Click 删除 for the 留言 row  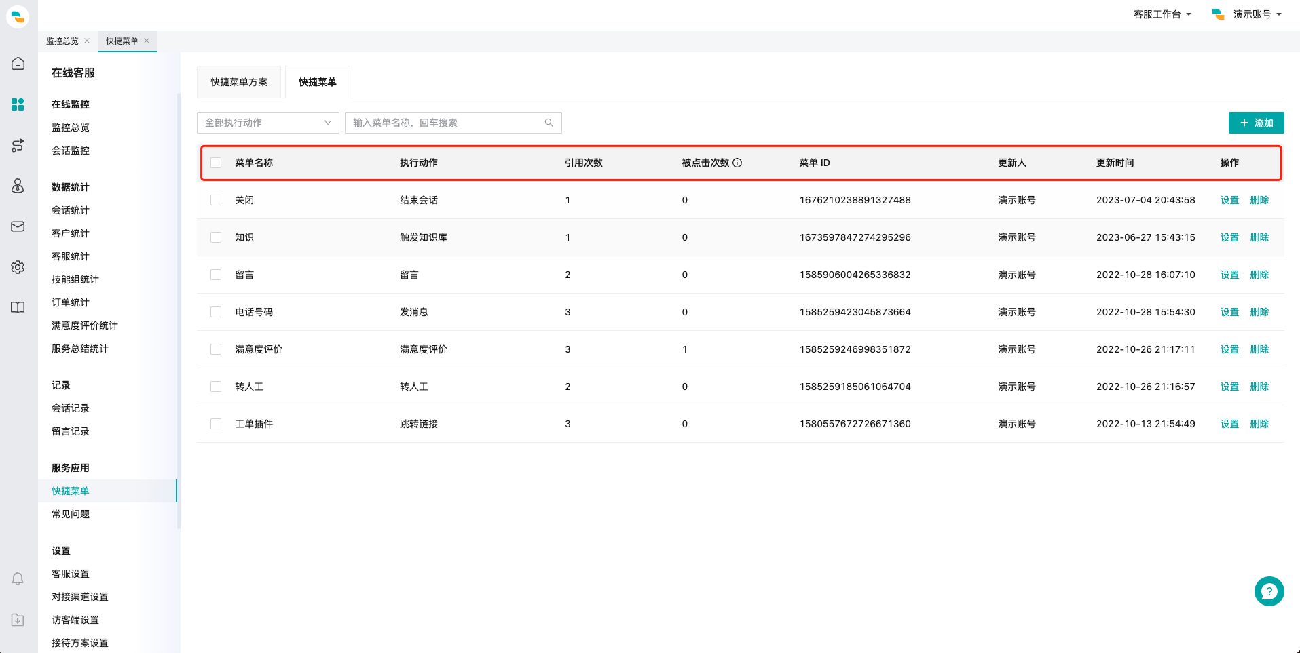pyautogui.click(x=1259, y=275)
